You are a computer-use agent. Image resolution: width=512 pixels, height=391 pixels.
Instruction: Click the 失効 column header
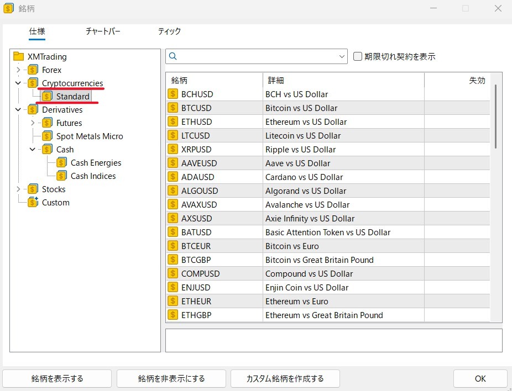[x=457, y=80]
